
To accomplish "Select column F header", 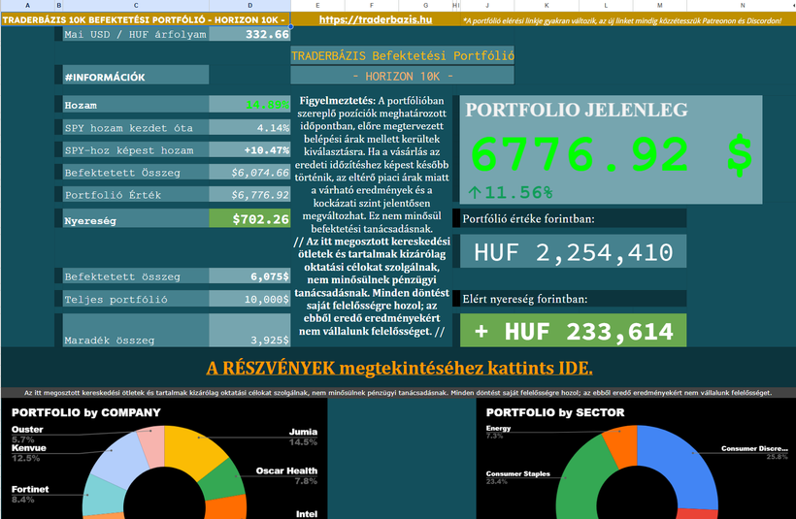I will pyautogui.click(x=372, y=5).
